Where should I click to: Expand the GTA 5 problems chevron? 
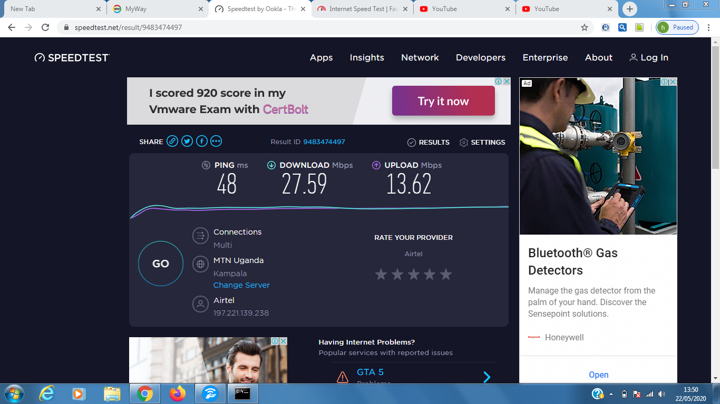[487, 377]
